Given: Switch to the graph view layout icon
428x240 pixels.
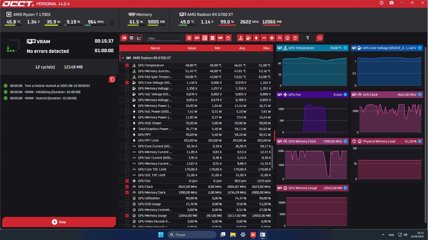Looking at the screenshot, I should (x=139, y=38).
